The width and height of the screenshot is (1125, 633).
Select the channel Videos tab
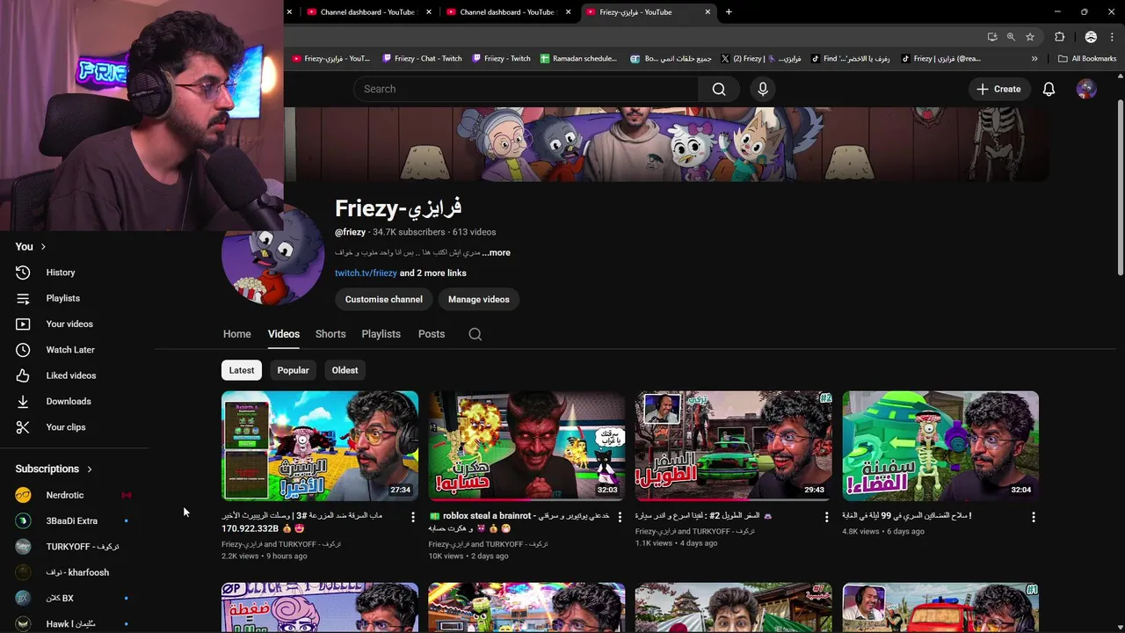[x=284, y=334]
